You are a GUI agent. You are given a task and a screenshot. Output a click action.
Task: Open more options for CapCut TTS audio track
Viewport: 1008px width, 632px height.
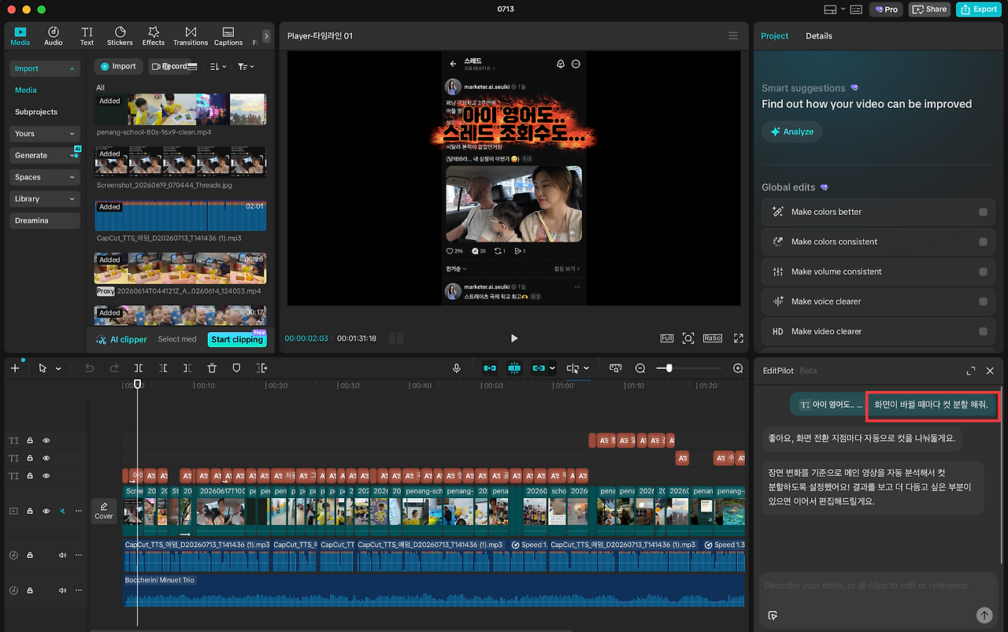(x=78, y=555)
